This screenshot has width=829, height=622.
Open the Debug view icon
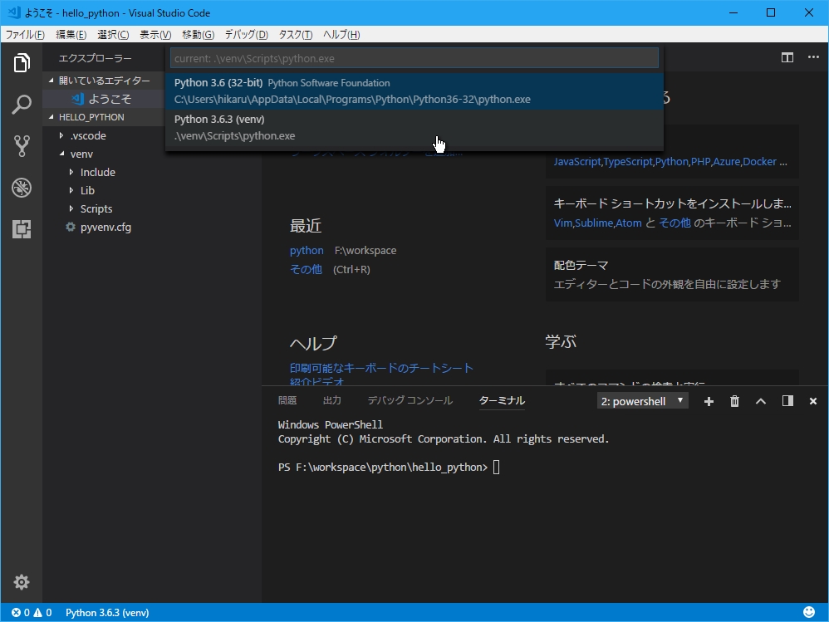(22, 188)
